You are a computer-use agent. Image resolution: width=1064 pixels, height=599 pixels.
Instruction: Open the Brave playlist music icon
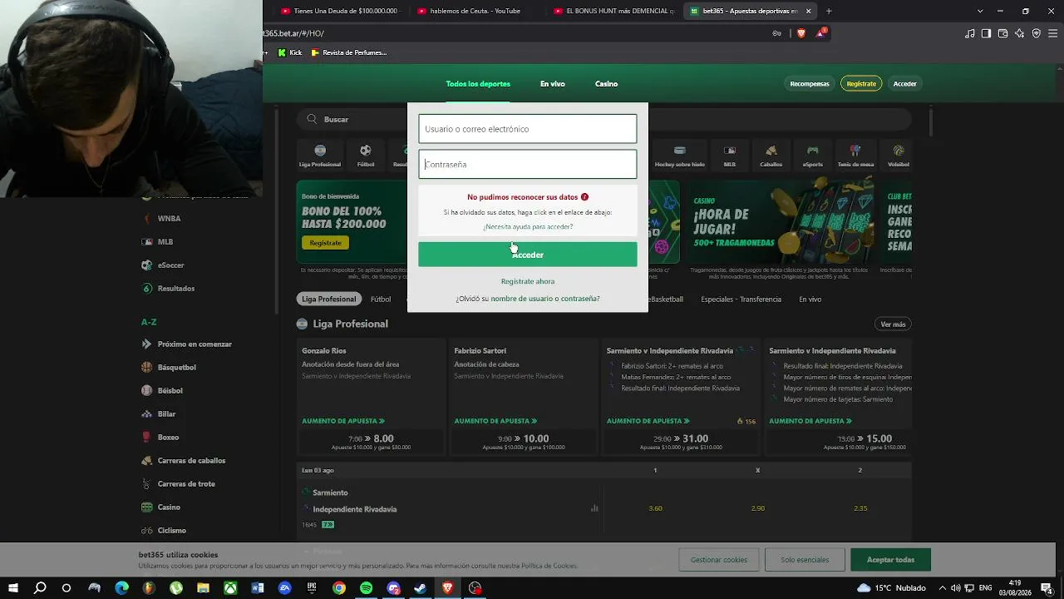coord(970,33)
